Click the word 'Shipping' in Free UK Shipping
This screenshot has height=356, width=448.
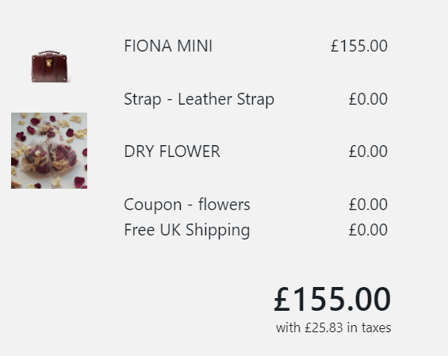point(218,230)
